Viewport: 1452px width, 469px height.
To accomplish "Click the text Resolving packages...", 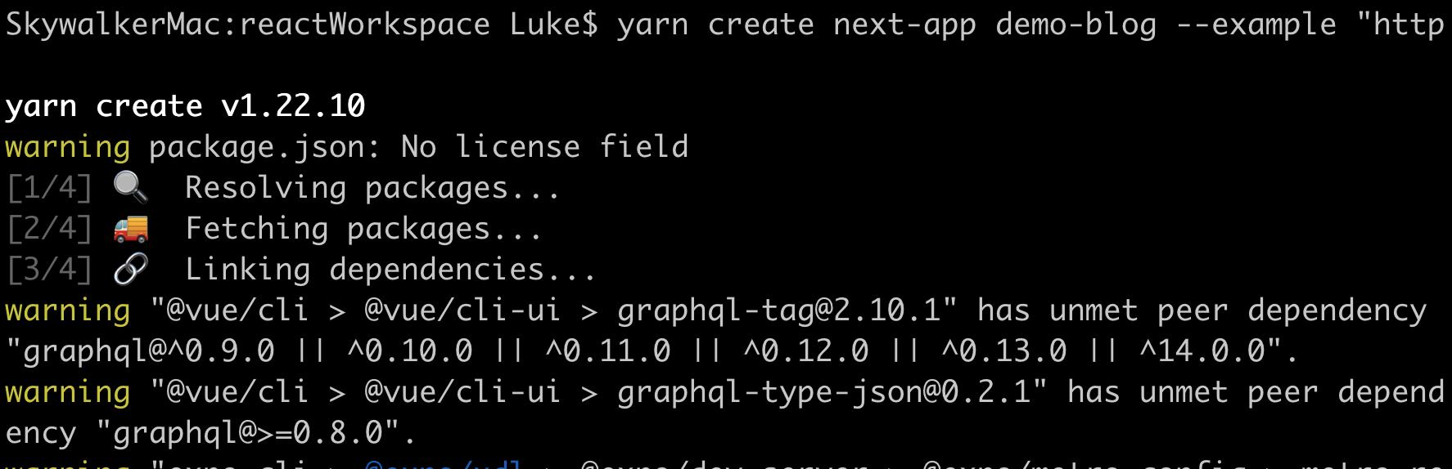I will (372, 188).
